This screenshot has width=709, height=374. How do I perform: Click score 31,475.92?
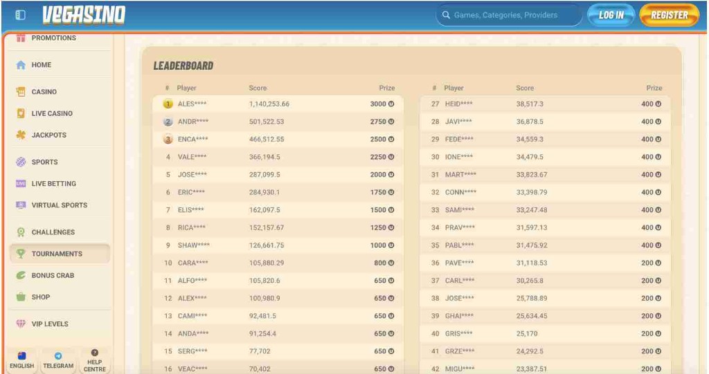(532, 245)
